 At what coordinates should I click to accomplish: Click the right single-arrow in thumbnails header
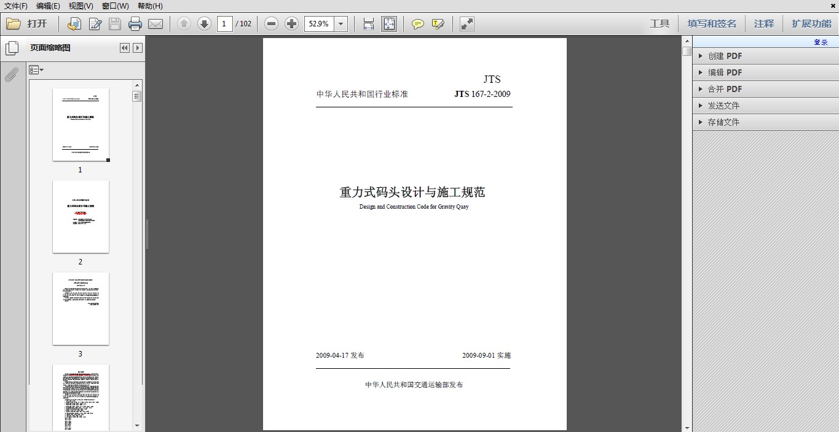click(138, 48)
